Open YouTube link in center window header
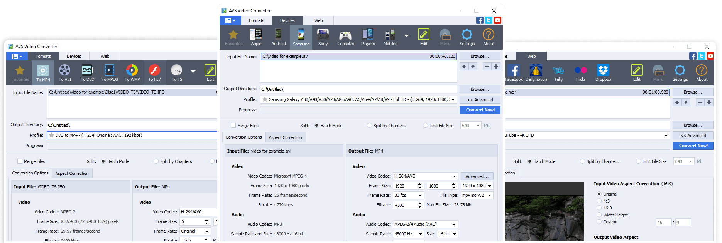Viewport: 722px width, 243px height. (497, 20)
